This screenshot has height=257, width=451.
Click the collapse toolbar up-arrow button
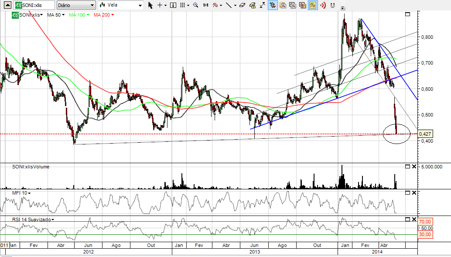[342, 7]
